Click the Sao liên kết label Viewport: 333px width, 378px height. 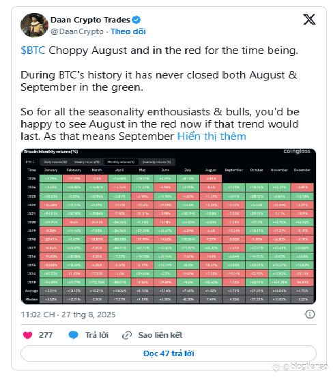160,335
